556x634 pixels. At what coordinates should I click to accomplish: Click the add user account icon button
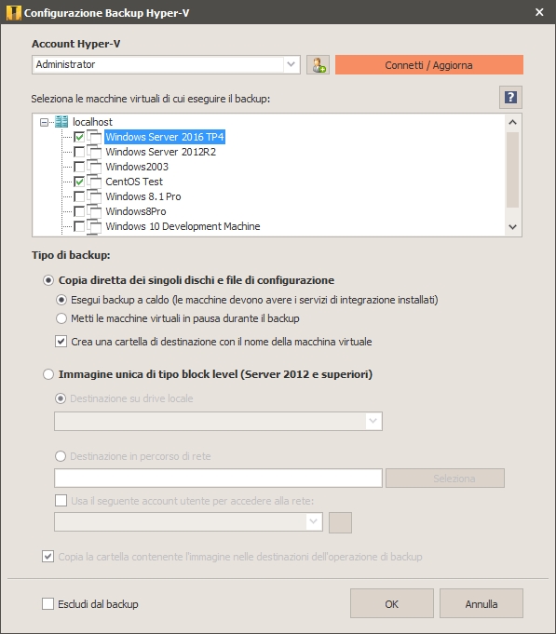point(318,64)
